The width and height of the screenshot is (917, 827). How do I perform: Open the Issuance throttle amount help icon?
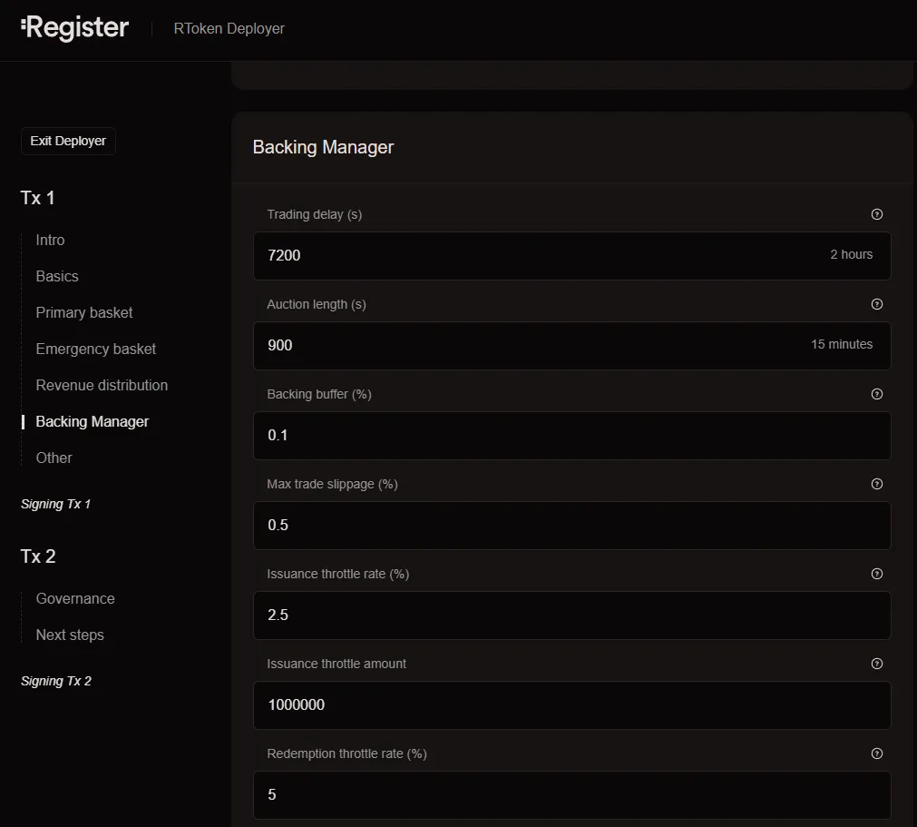tap(876, 664)
